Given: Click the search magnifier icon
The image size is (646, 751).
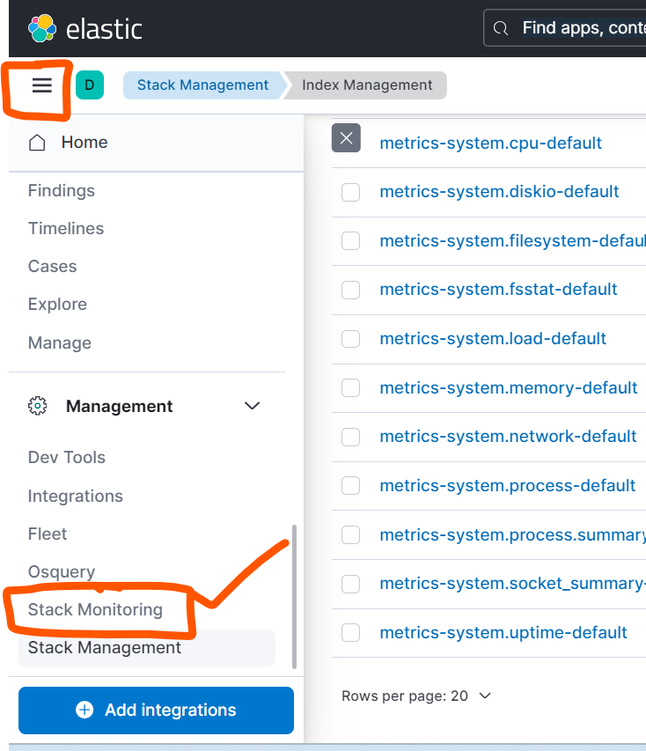Looking at the screenshot, I should pyautogui.click(x=501, y=28).
